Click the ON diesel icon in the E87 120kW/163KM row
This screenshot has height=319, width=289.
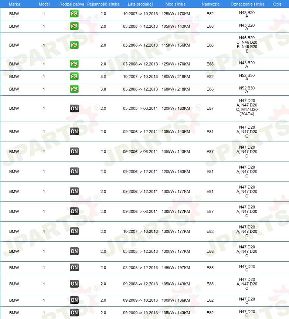point(74,108)
